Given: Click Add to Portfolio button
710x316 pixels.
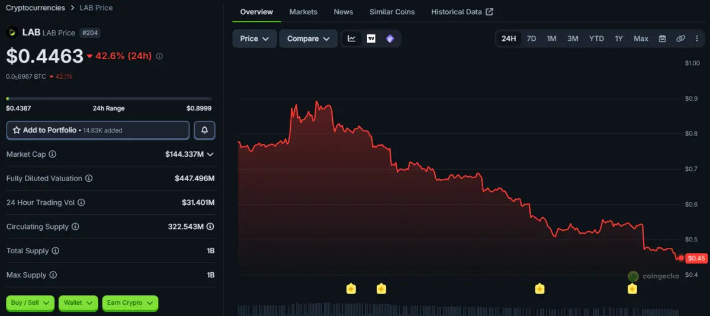Looking at the screenshot, I should click(98, 130).
